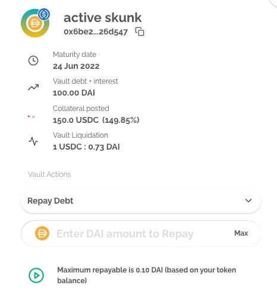Screen dimensions: 277x298
Task: Click the 24 Jun 2022 maturity value
Action: coord(76,66)
